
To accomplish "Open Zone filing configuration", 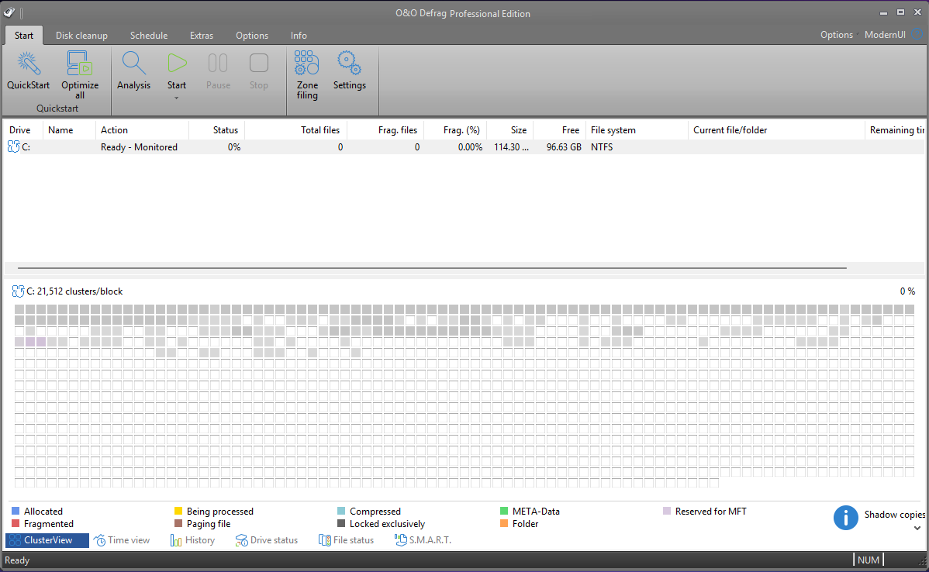I will (307, 63).
